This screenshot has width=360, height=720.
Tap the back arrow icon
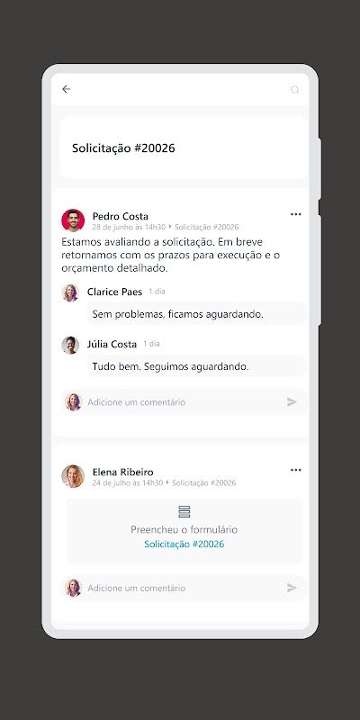pos(66,89)
